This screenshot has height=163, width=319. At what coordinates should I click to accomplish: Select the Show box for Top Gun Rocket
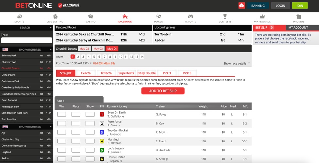90,132
